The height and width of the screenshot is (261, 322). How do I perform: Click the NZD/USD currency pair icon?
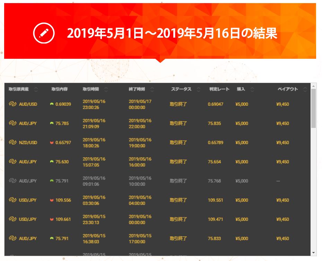[x=12, y=142]
